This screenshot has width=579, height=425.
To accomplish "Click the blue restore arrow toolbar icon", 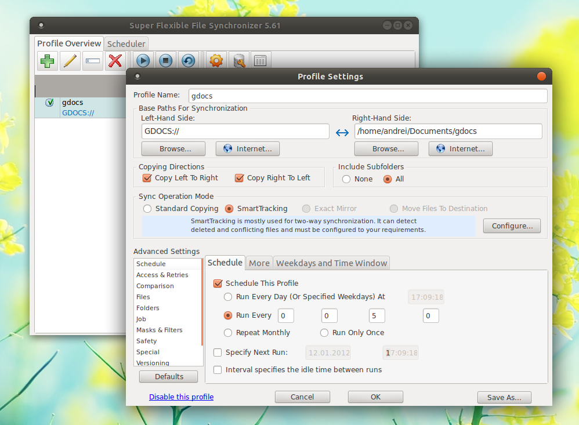I will click(x=189, y=60).
